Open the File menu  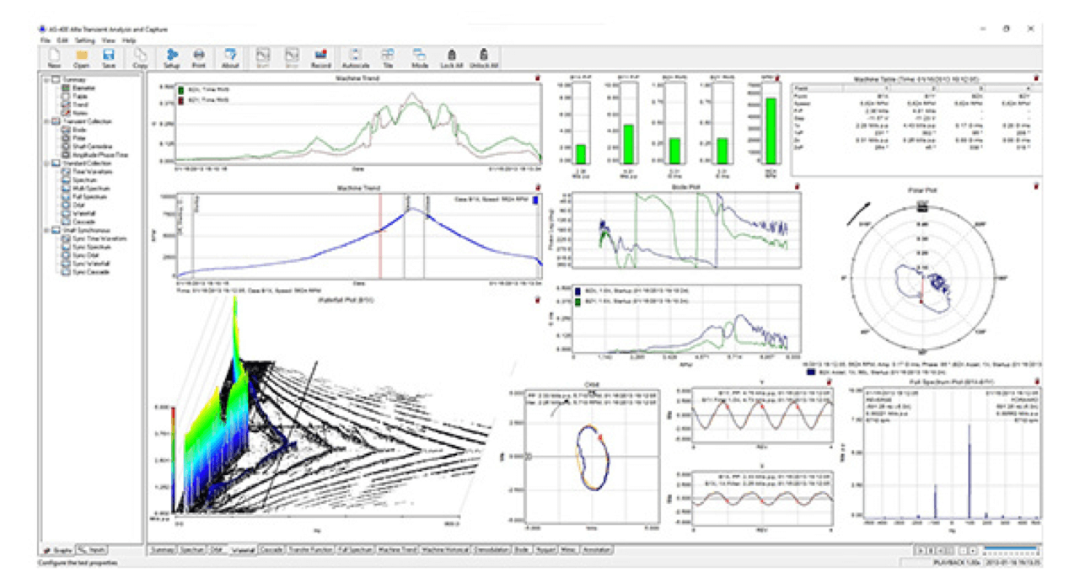45,40
